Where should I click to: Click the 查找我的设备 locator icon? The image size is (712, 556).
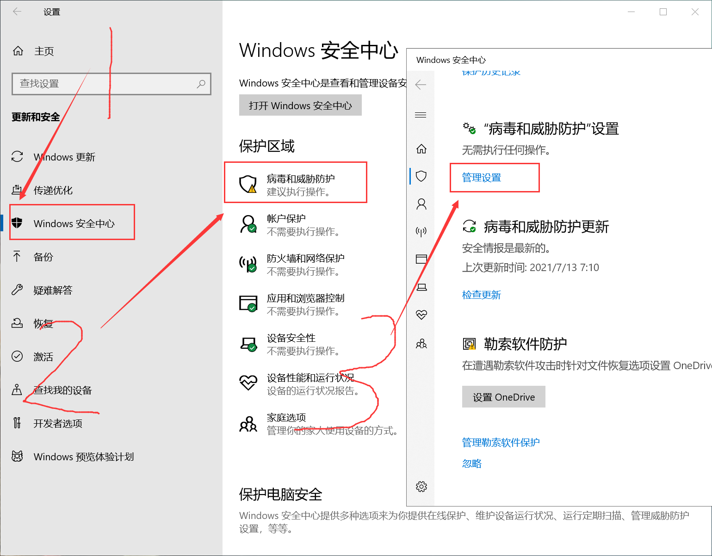(x=17, y=389)
